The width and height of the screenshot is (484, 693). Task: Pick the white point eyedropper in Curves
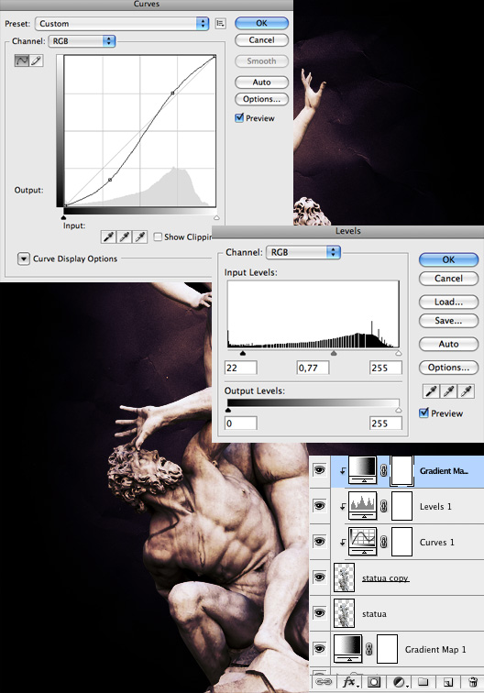[140, 237]
